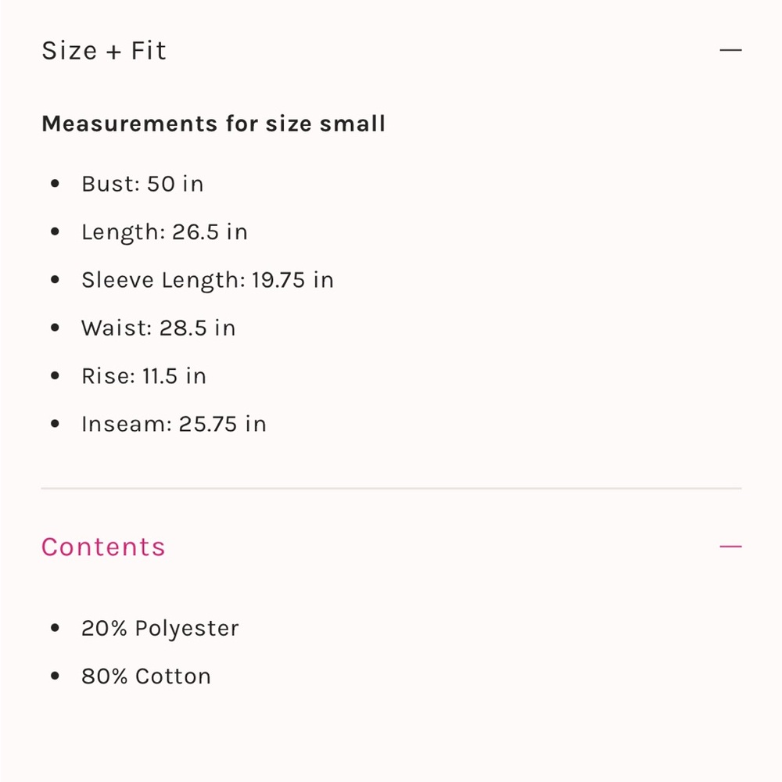Select the bullet before 80% Cotton
This screenshot has height=782, width=782.
click(55, 676)
